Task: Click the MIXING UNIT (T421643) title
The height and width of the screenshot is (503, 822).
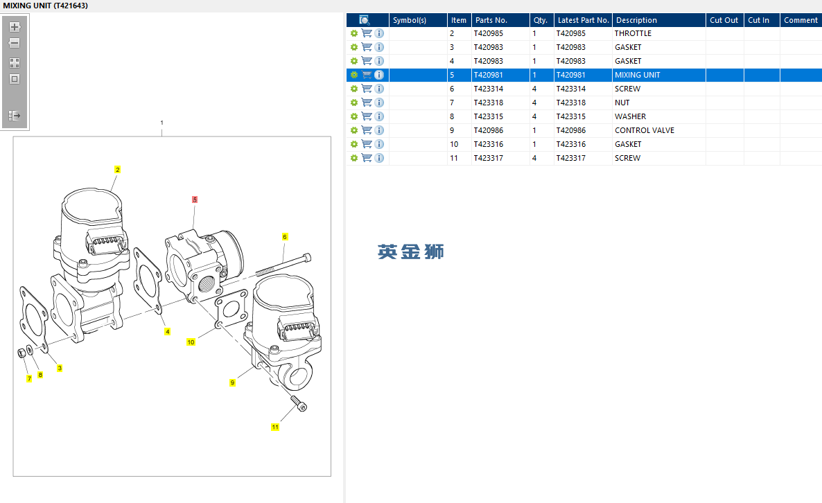Action: [x=46, y=6]
